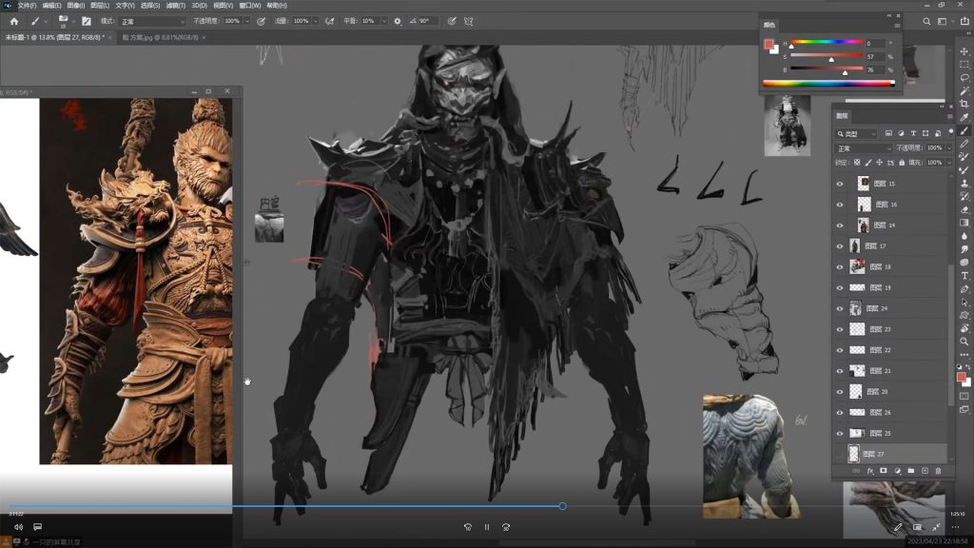This screenshot has width=974, height=548.
Task: Toggle visibility of layer 15
Action: coord(840,184)
